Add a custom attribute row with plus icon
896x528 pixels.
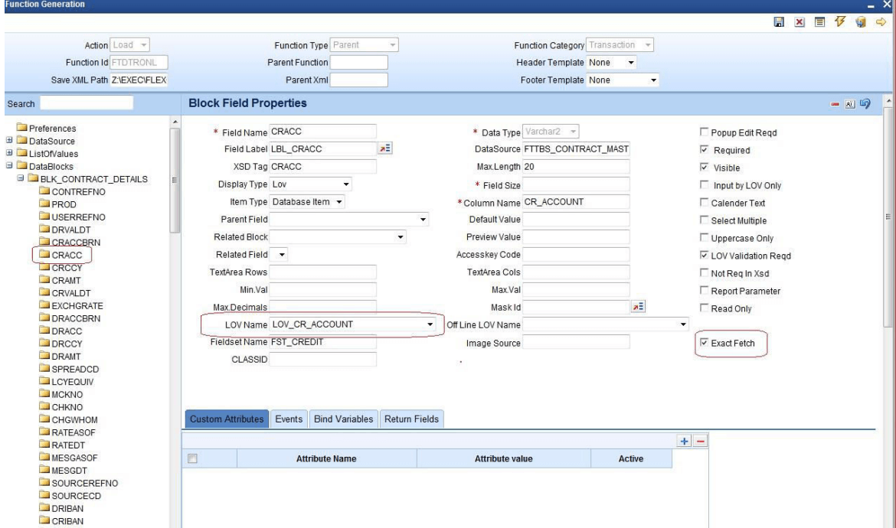684,441
